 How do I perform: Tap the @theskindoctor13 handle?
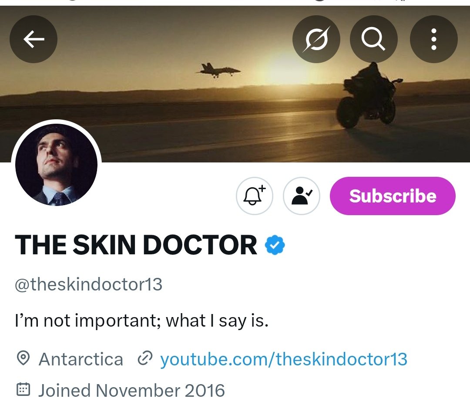coord(88,284)
